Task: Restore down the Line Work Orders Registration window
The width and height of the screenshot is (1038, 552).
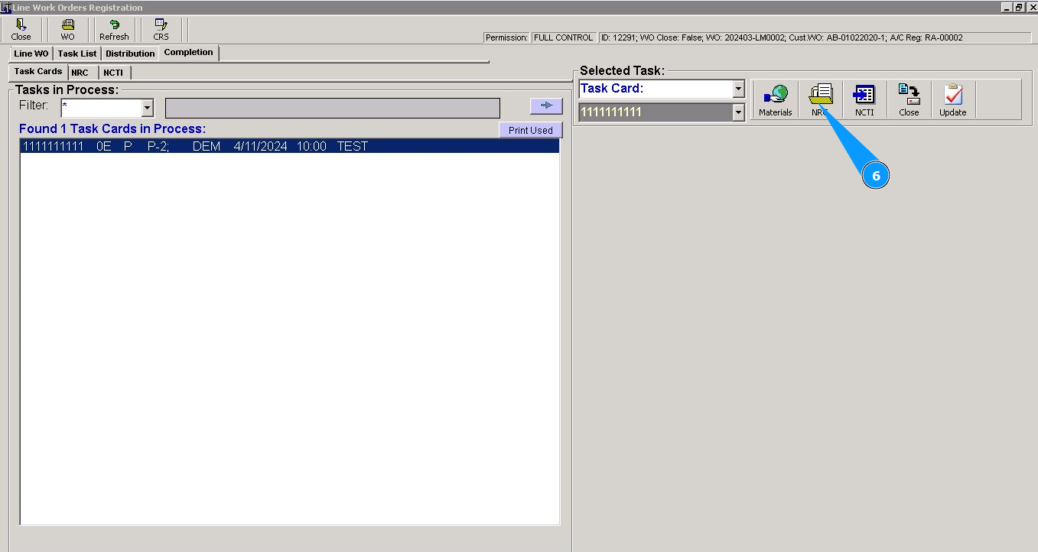Action: tap(1019, 7)
